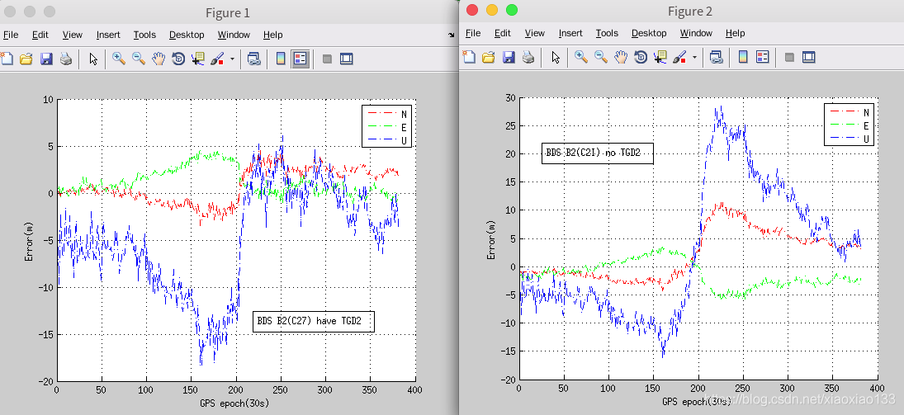Open Tools menu in Figure 2
The height and width of the screenshot is (415, 904).
point(607,33)
